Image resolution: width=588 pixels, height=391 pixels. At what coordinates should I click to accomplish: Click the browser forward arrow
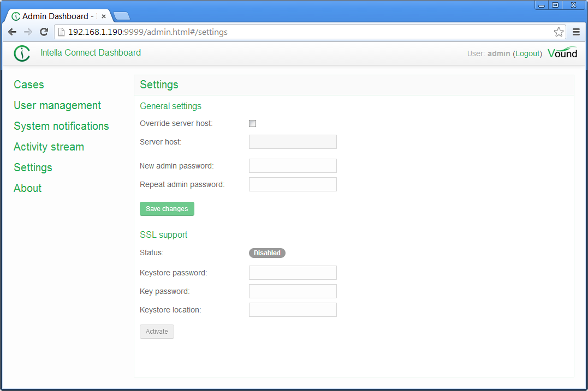click(x=28, y=32)
